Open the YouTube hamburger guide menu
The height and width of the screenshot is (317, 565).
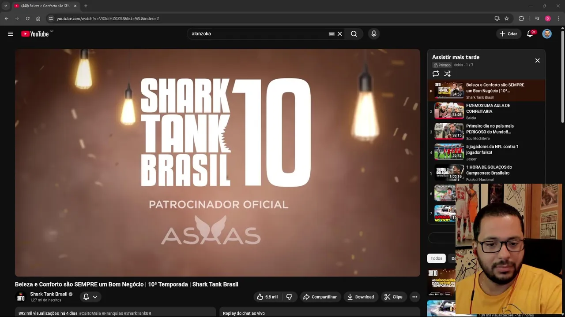point(11,34)
